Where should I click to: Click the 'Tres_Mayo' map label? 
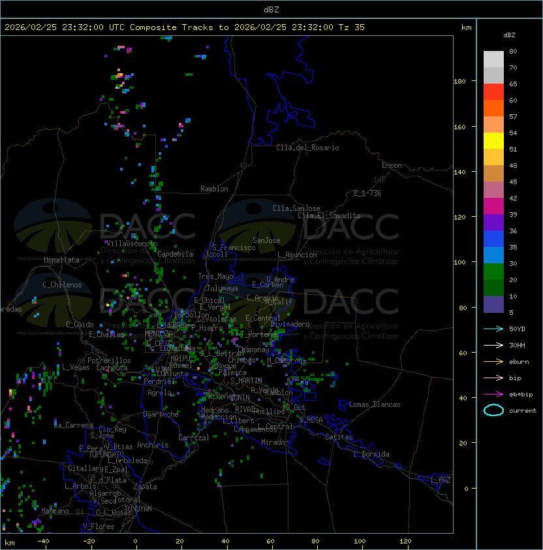tap(215, 276)
